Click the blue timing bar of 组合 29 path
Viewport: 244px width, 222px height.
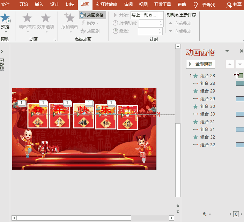(x=240, y=99)
